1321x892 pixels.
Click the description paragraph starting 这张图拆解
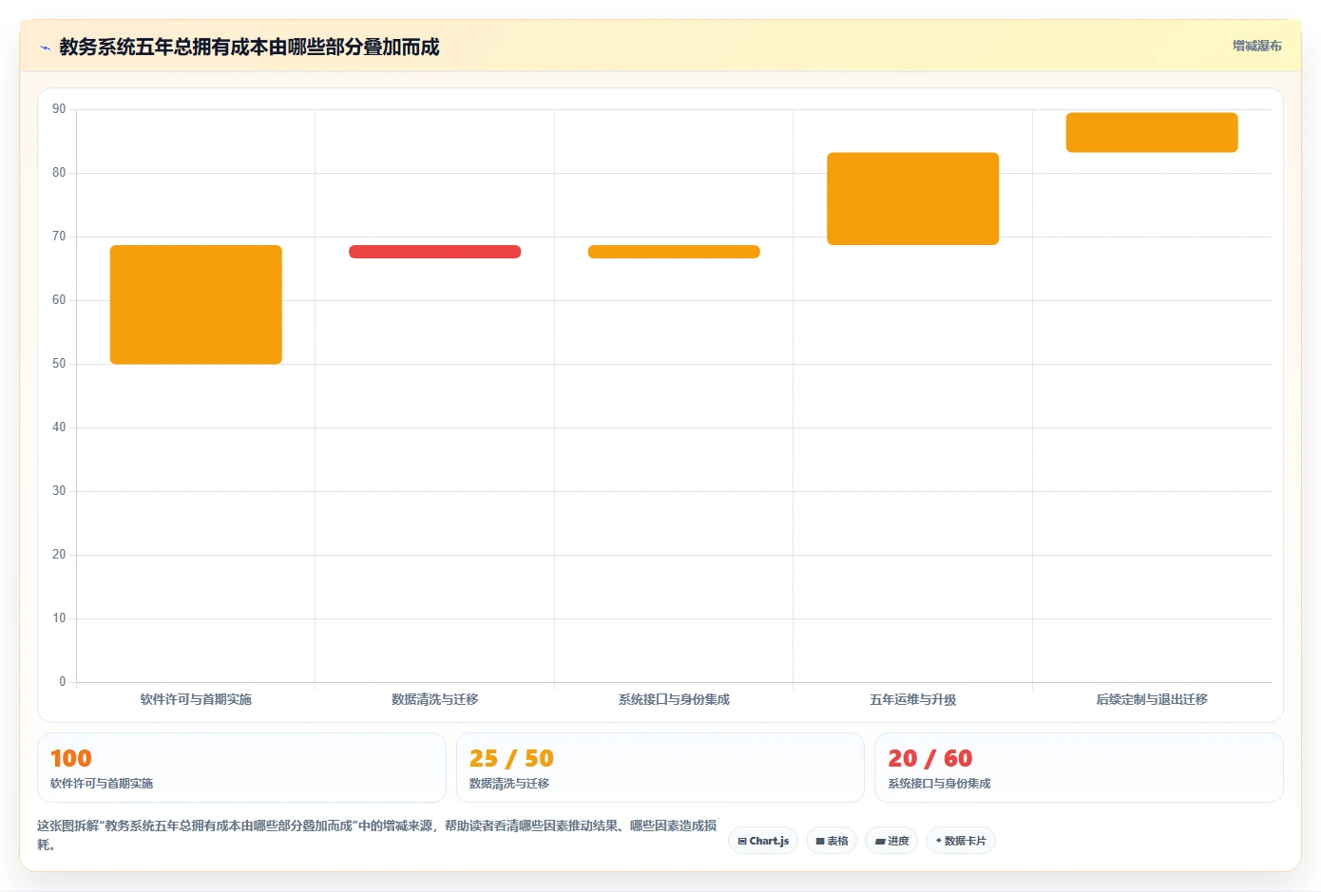click(x=377, y=835)
